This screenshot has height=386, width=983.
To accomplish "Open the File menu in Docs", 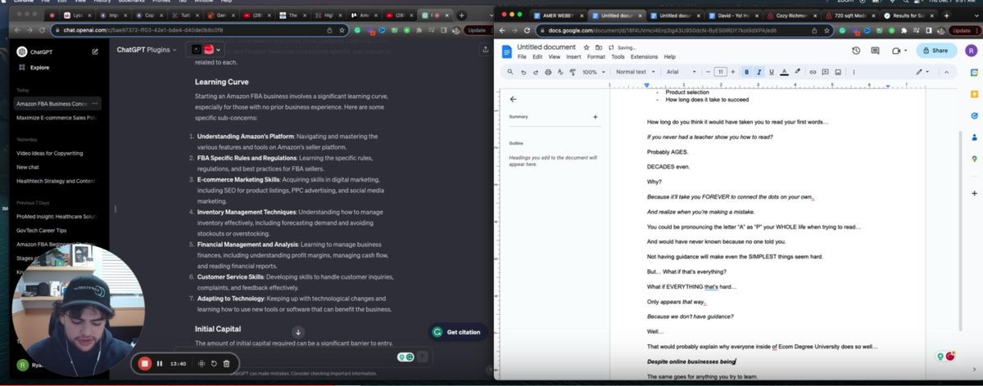I will point(522,57).
